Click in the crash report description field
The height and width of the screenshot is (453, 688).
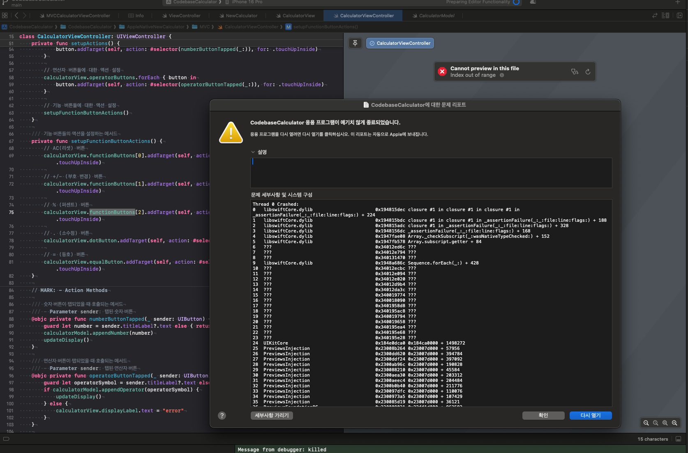coord(431,173)
